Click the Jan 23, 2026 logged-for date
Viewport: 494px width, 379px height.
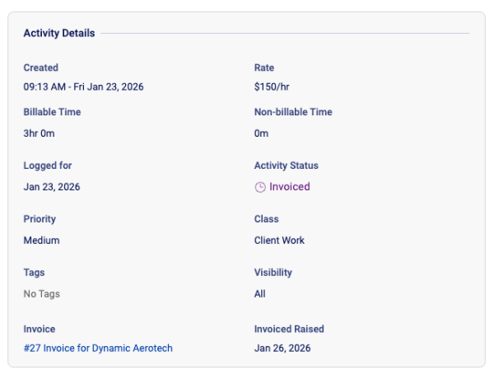pos(52,187)
